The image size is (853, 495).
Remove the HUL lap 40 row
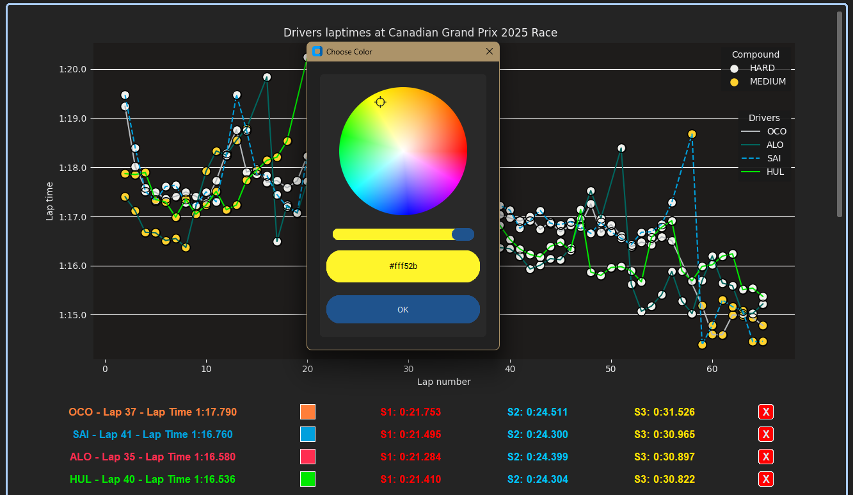(x=766, y=479)
